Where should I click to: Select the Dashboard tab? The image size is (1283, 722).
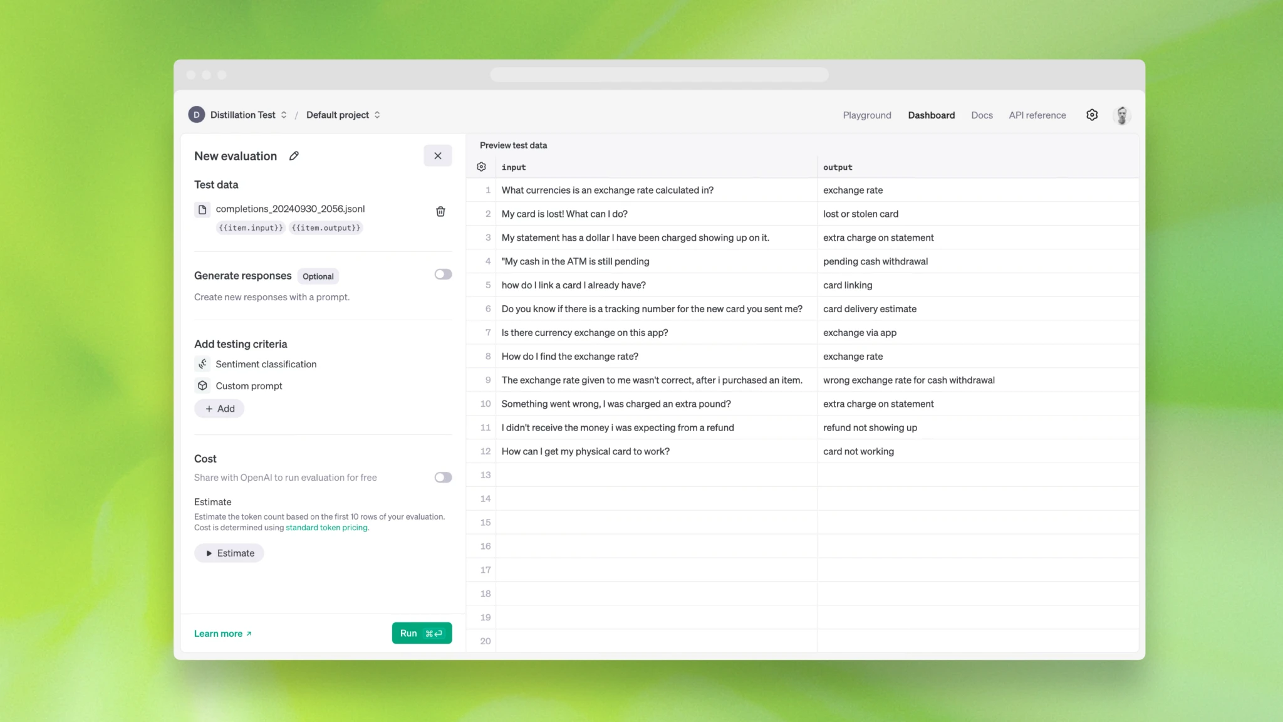(x=932, y=115)
